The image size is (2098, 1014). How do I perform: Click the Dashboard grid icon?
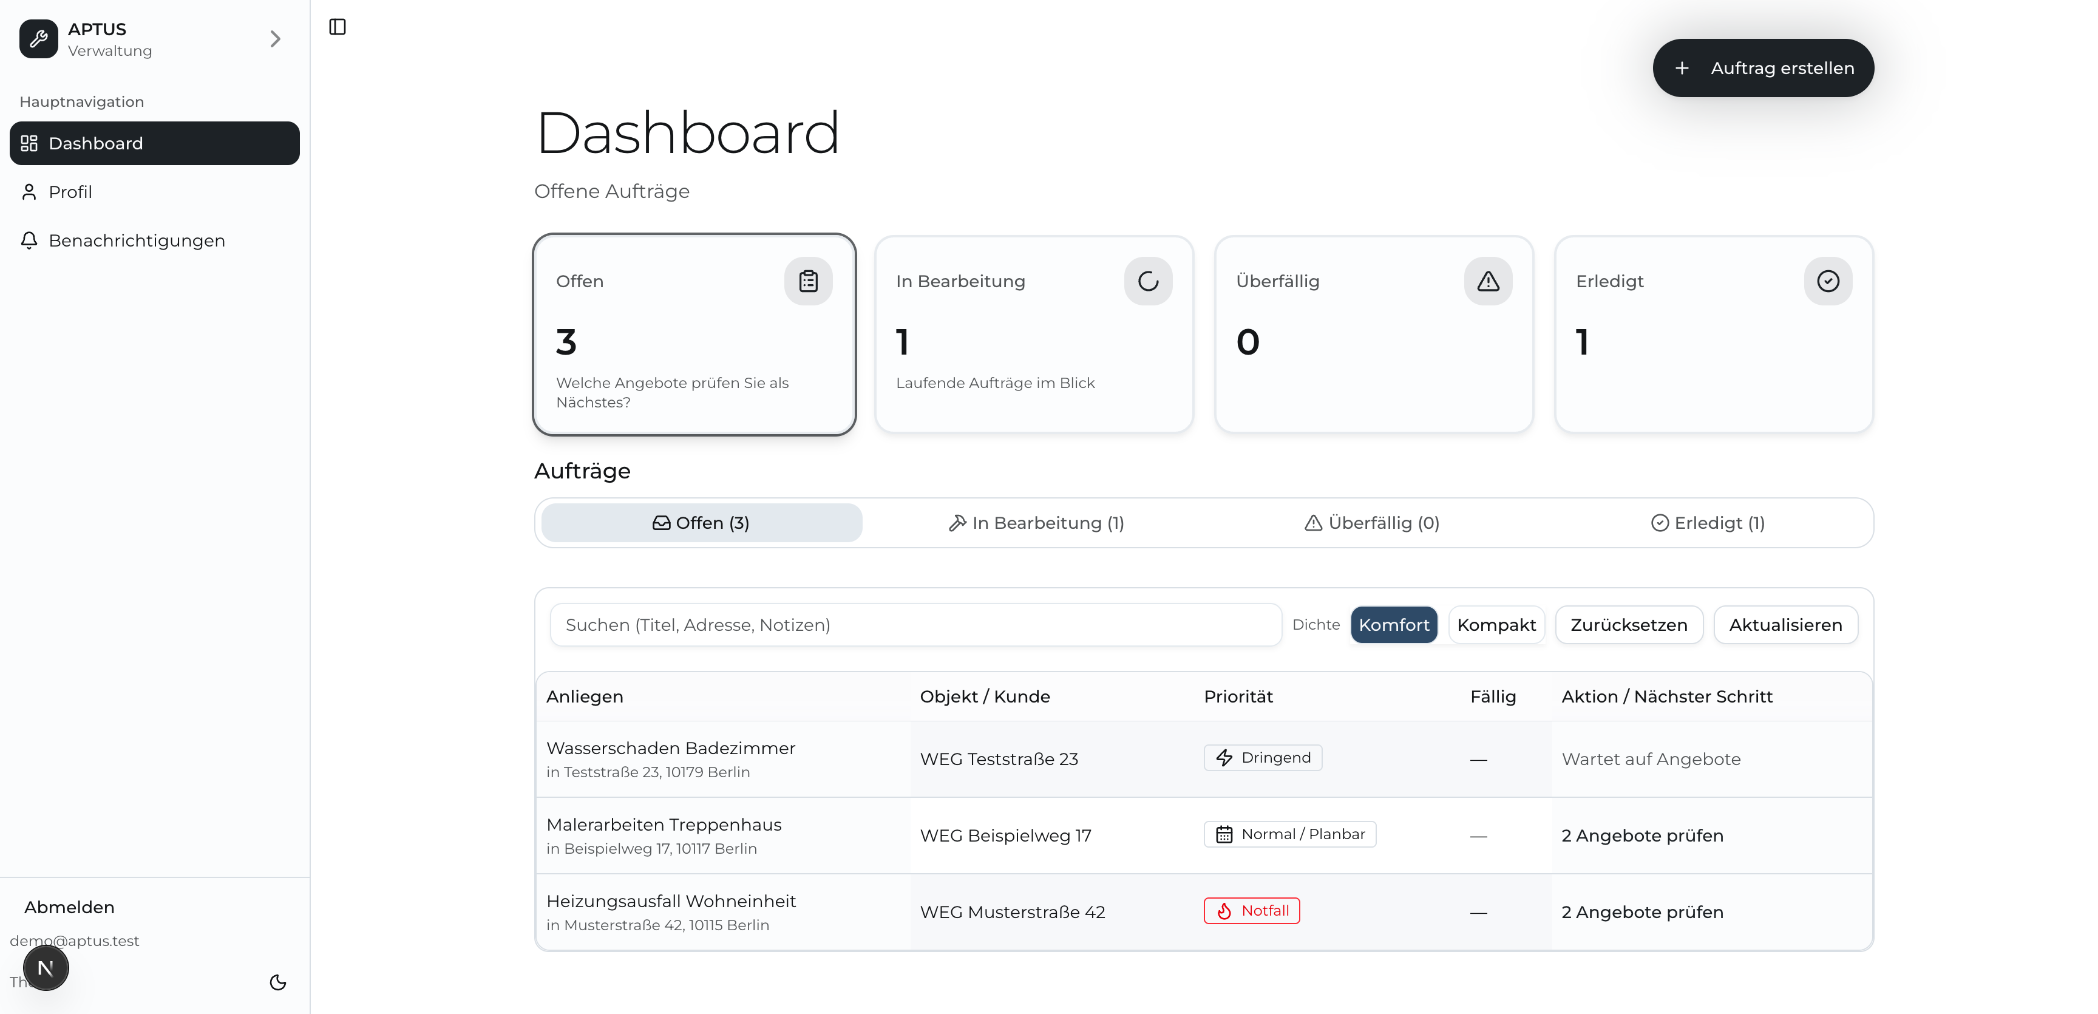(x=29, y=143)
